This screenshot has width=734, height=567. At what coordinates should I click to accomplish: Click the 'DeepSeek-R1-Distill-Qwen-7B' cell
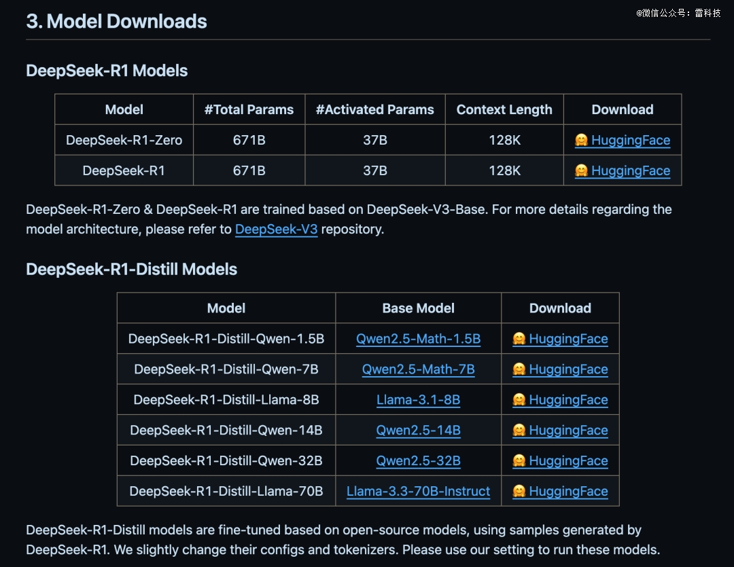pyautogui.click(x=226, y=369)
